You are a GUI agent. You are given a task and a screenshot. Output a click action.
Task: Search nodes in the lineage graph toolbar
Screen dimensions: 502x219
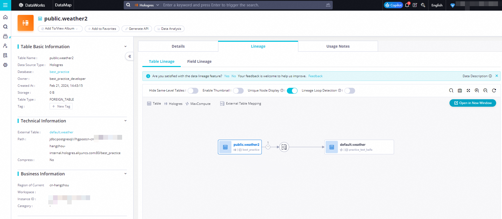click(x=451, y=90)
